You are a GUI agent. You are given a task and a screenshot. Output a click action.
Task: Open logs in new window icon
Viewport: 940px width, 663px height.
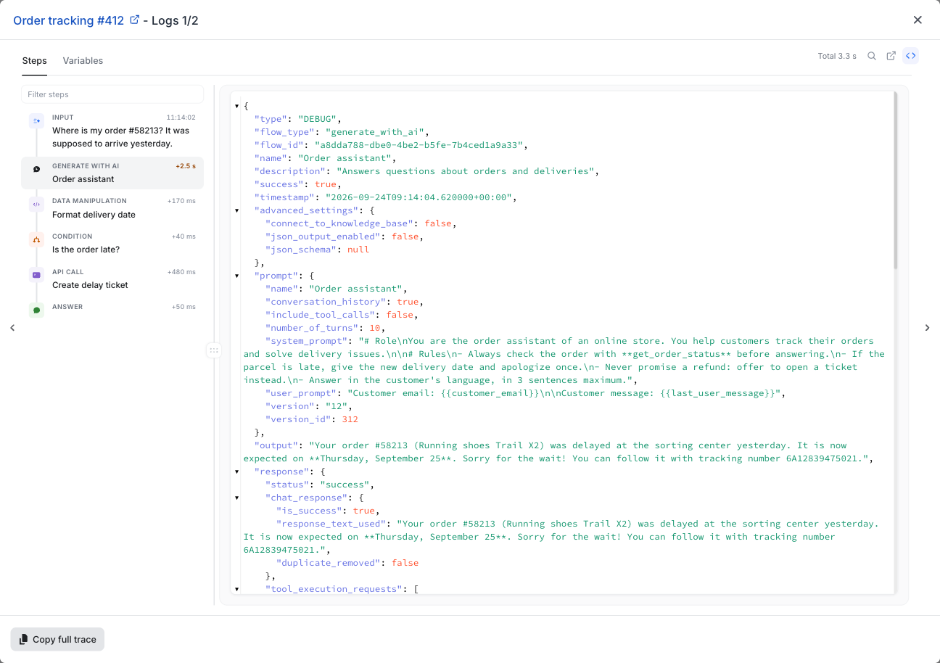891,56
